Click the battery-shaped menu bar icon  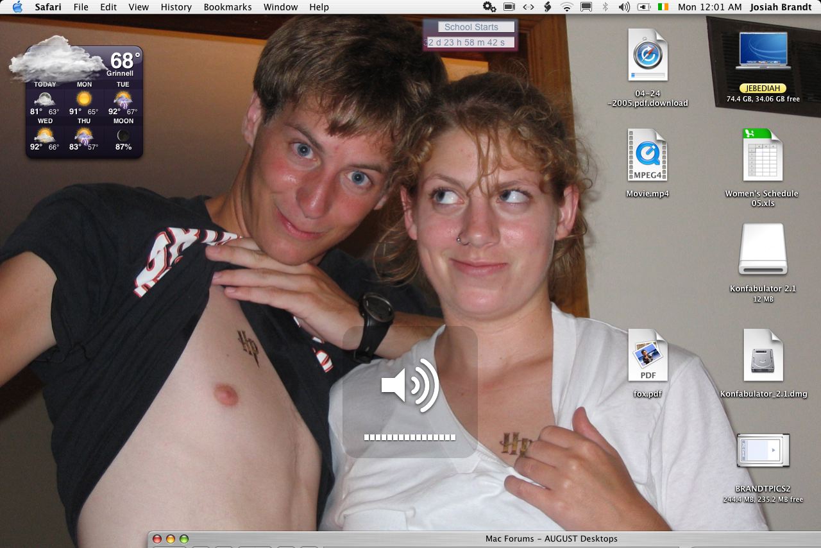tap(509, 7)
